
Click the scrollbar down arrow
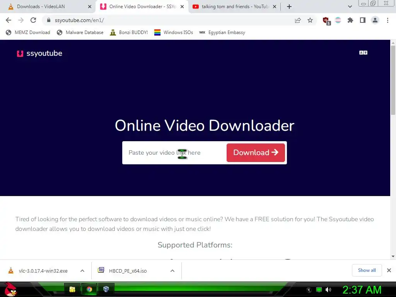point(393,256)
